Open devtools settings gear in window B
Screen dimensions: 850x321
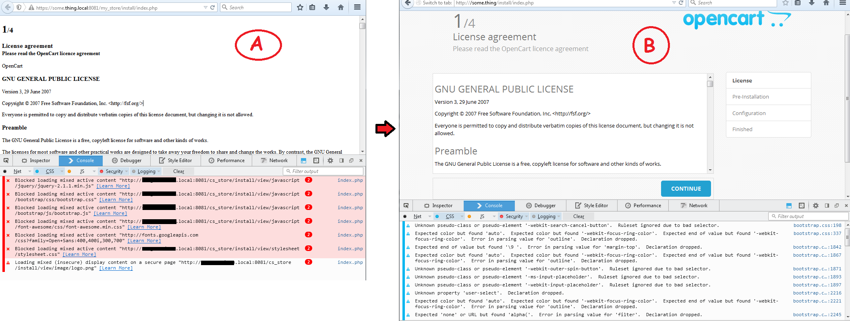(x=816, y=206)
